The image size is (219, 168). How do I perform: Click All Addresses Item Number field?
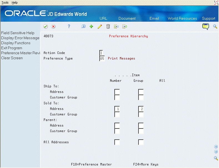point(117,142)
